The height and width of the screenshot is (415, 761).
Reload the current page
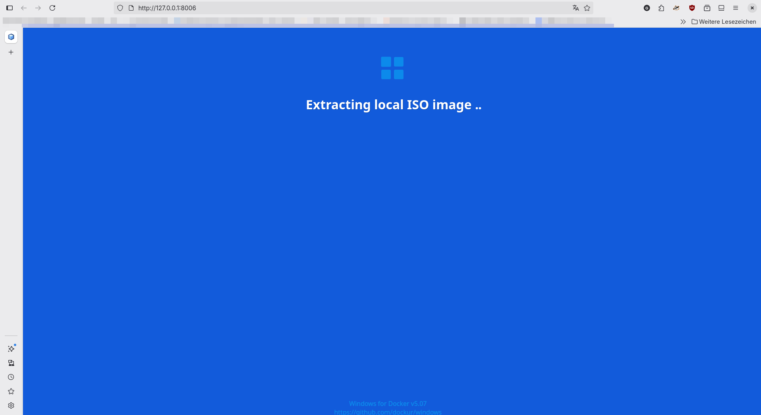[x=52, y=8]
